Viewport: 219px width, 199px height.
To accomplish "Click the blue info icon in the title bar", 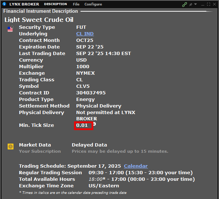I will point(4,4).
